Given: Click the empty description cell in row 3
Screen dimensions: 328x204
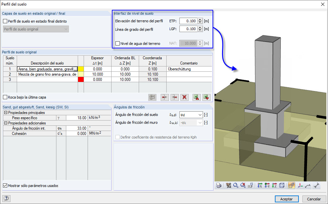Looking at the screenshot, I should coord(47,80).
